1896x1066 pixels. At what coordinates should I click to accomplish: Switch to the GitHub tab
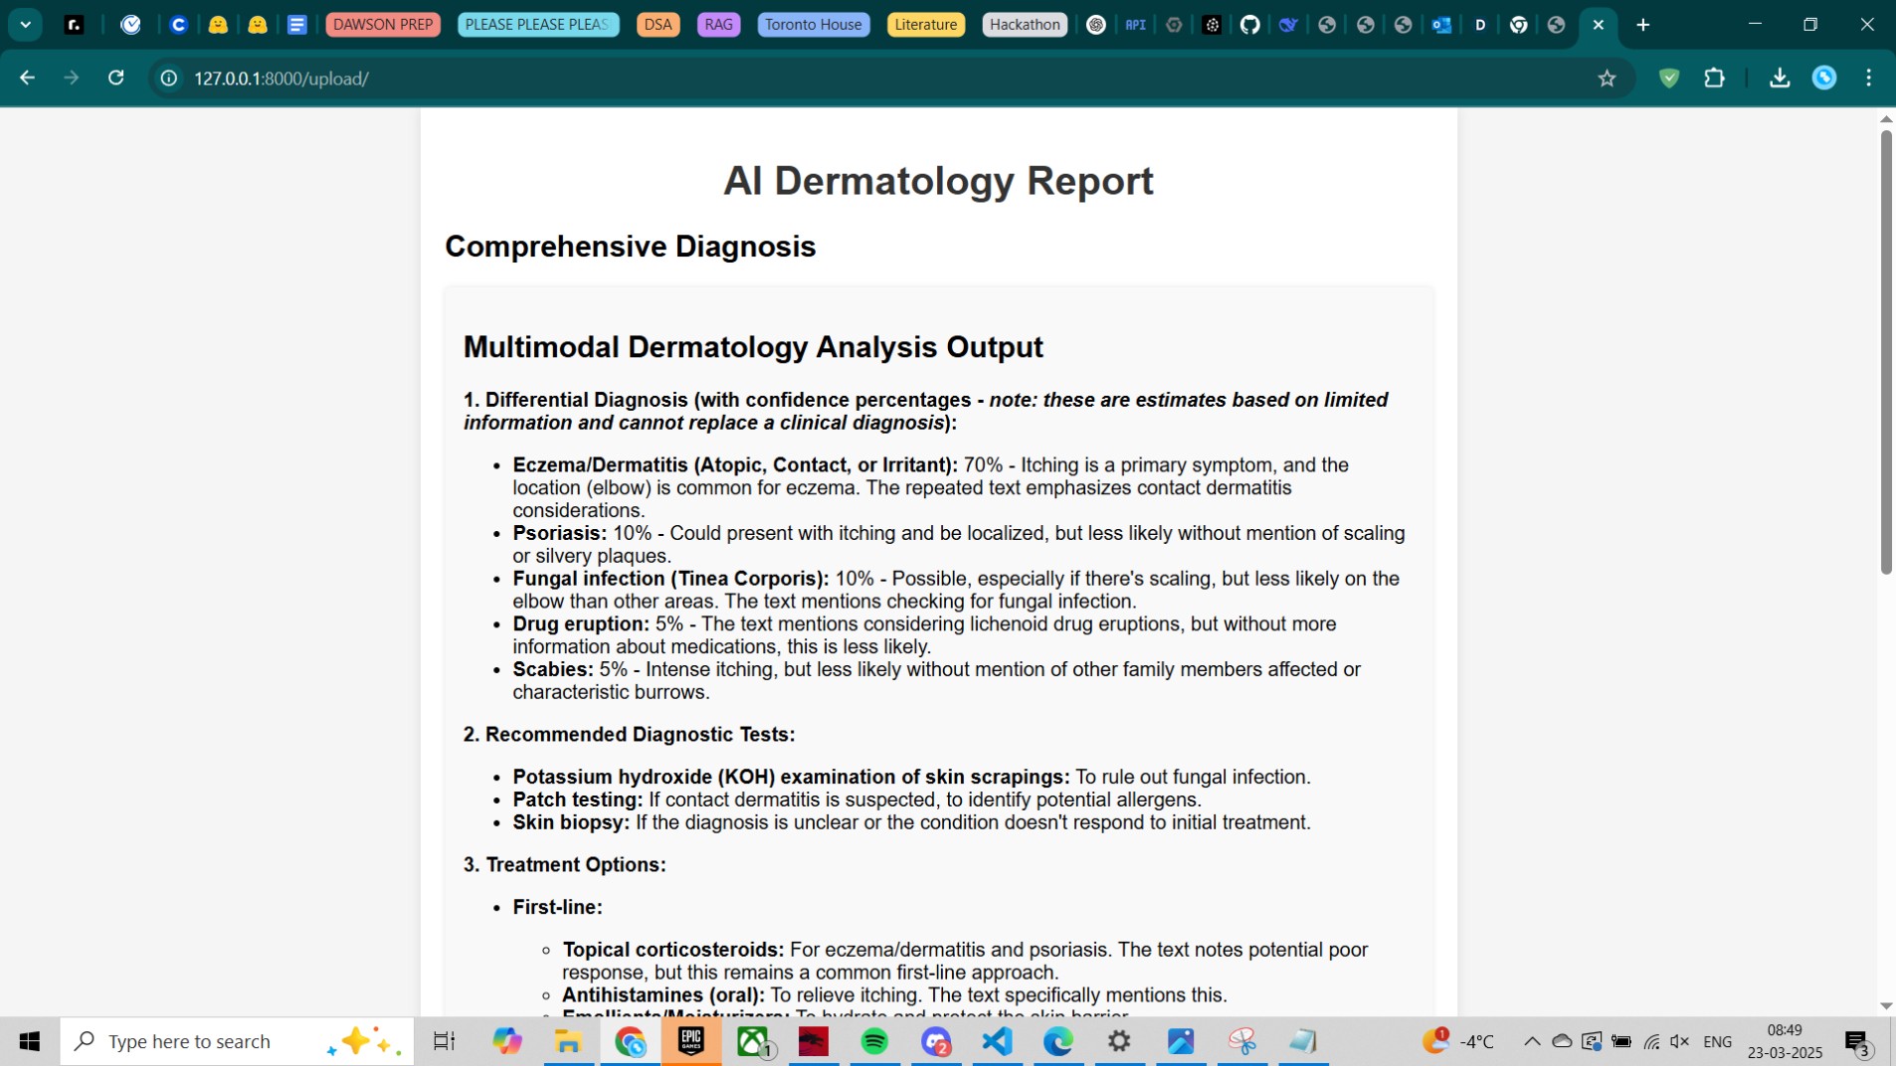tap(1250, 25)
